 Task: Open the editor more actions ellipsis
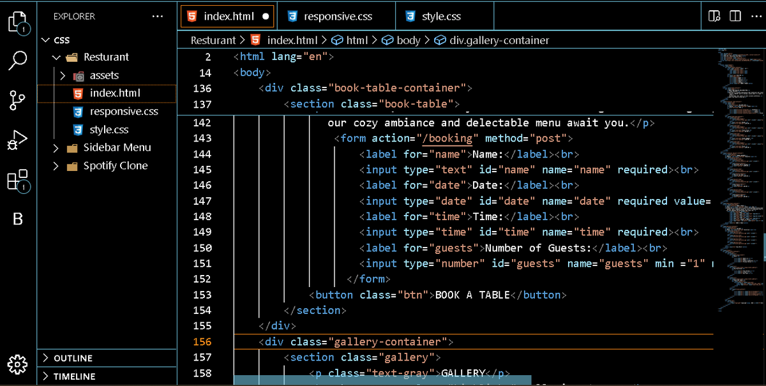pyautogui.click(x=756, y=15)
